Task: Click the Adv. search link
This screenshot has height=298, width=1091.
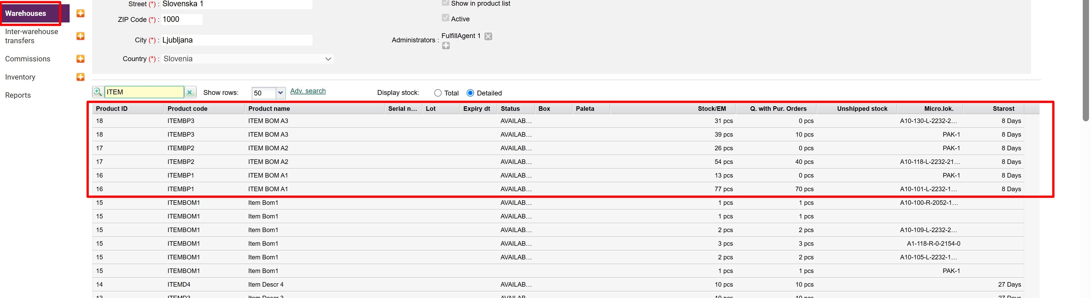Action: pos(308,91)
